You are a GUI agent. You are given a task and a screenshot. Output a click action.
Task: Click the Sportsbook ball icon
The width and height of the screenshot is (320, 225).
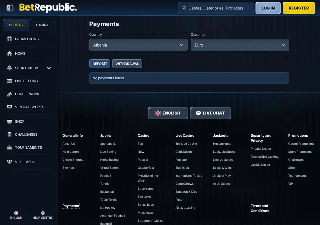pos(9,68)
